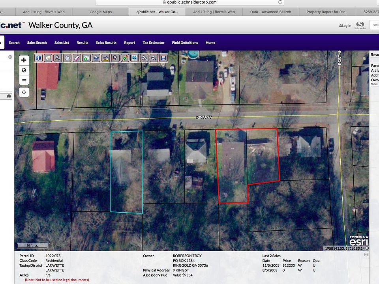The image size is (379, 284).
Task: Activate the select features tool
Action: click(x=48, y=58)
